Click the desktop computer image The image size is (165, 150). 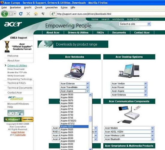coord(129,70)
